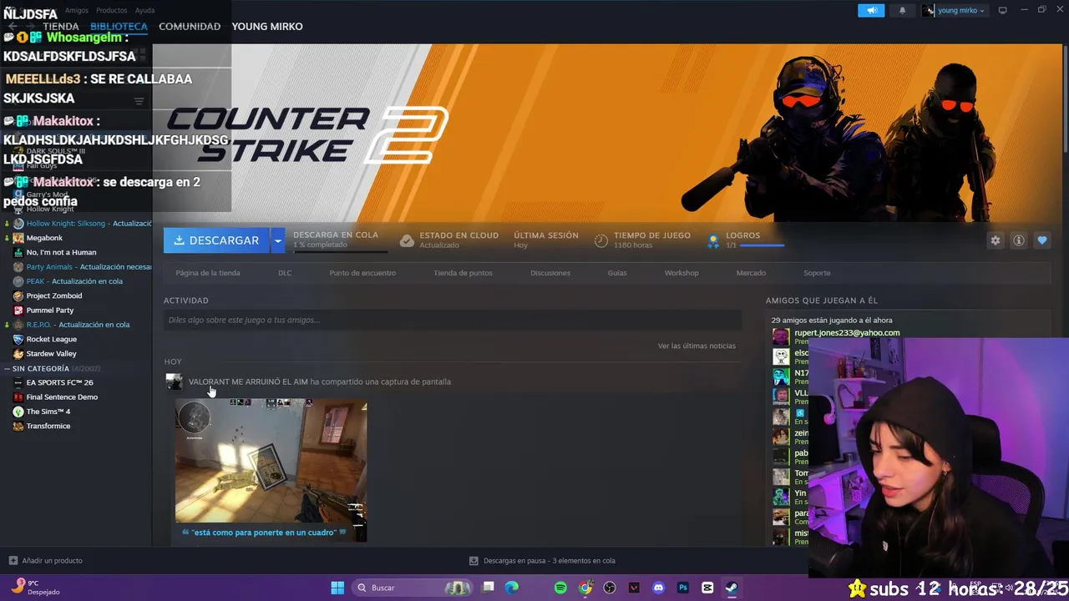Open DLC section link
1069x601 pixels.
point(285,273)
